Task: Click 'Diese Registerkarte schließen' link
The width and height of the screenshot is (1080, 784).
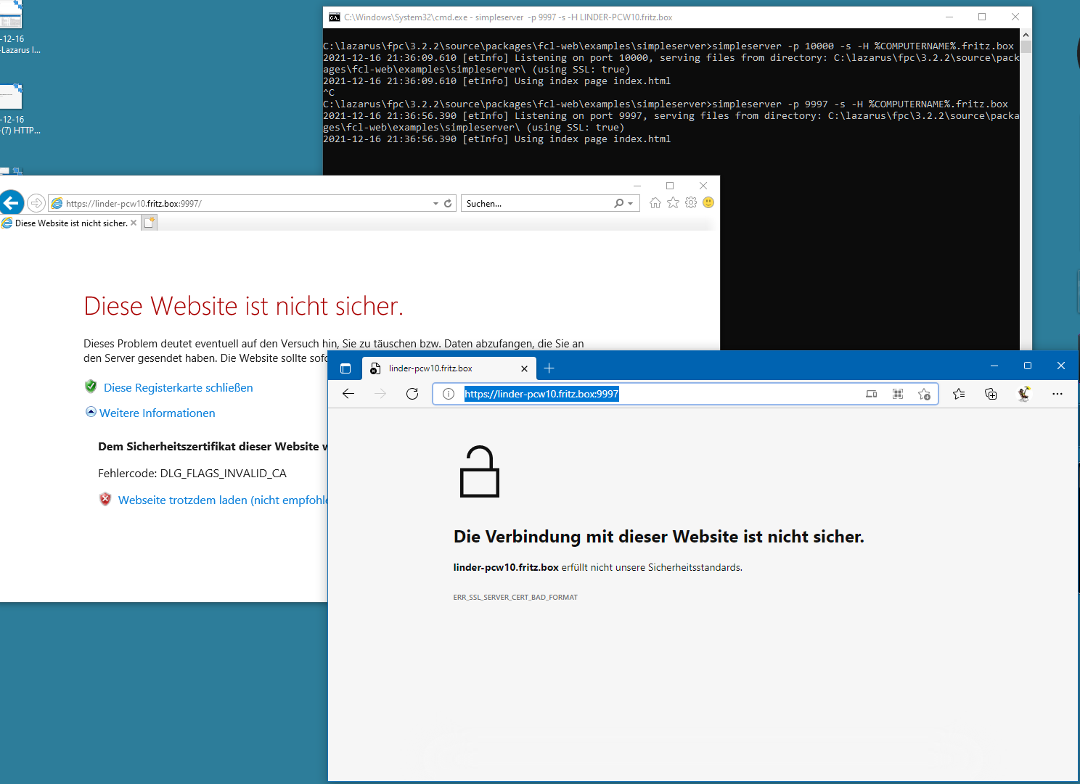Action: [x=178, y=388]
